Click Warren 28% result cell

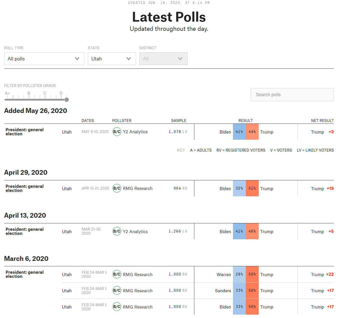(239, 274)
